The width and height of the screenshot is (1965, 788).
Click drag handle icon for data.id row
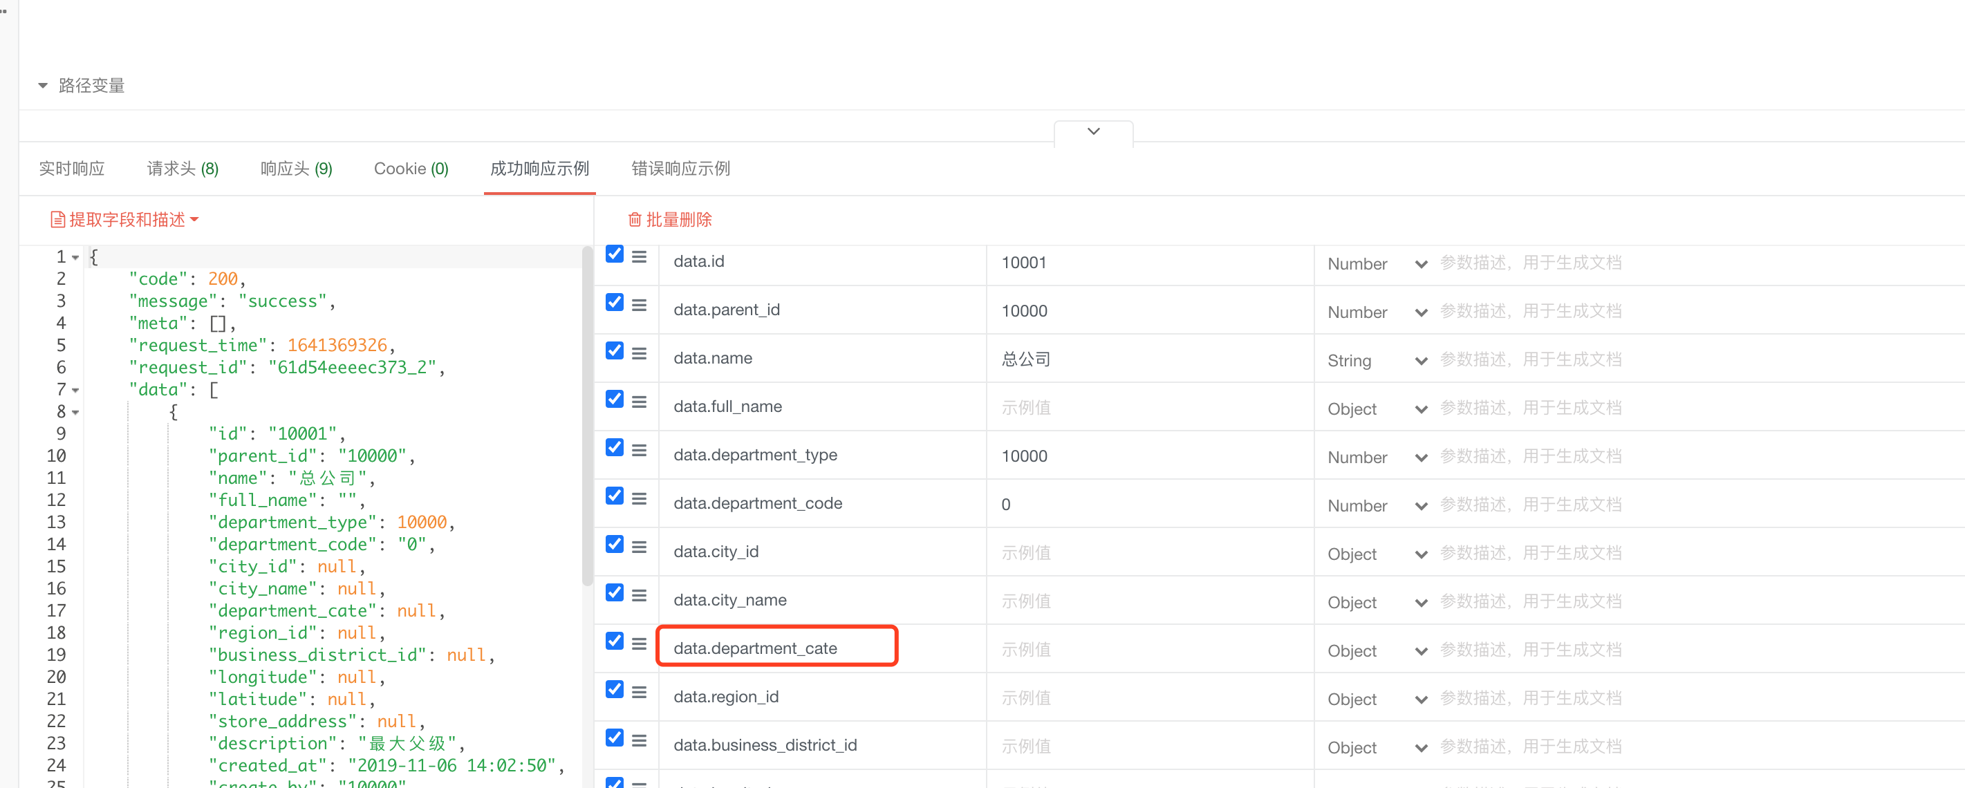point(640,257)
